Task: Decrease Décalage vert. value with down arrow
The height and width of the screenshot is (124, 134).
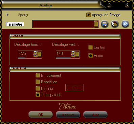Action: pos(73,56)
